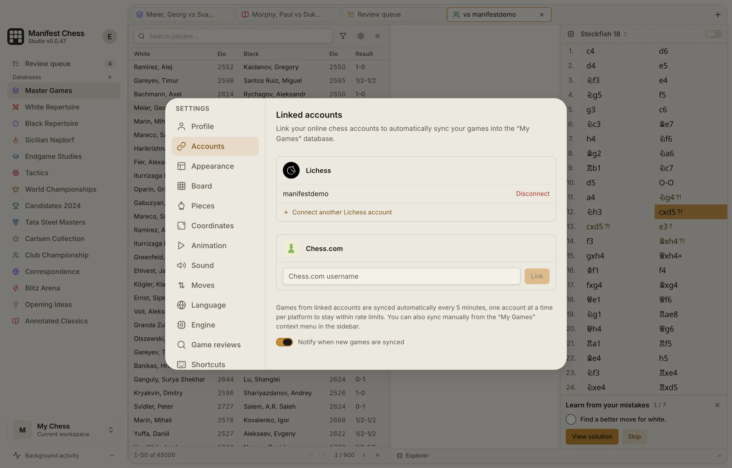This screenshot has width=732, height=468.
Task: Select the Master Games database
Action: [64, 90]
